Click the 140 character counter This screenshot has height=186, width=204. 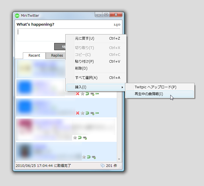click(117, 25)
